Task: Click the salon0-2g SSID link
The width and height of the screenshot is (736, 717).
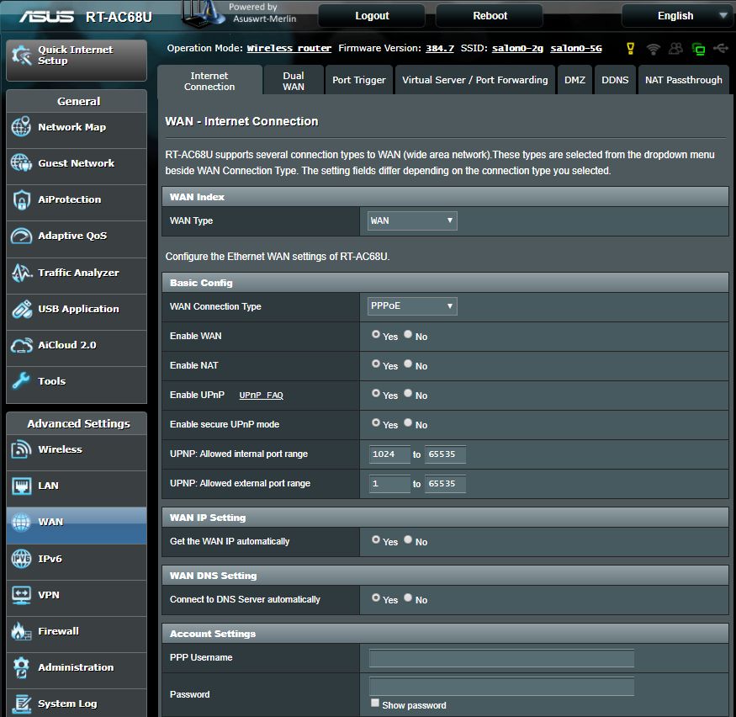Action: pos(517,48)
